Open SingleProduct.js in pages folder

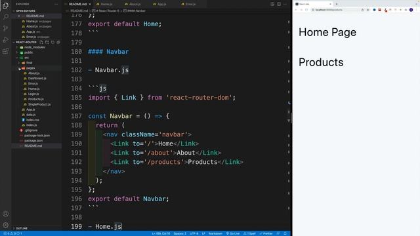(39, 104)
